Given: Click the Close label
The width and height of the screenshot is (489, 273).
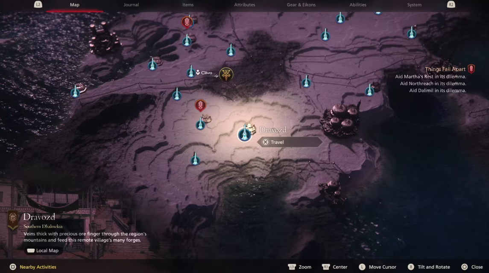Looking at the screenshot, I should (477, 267).
